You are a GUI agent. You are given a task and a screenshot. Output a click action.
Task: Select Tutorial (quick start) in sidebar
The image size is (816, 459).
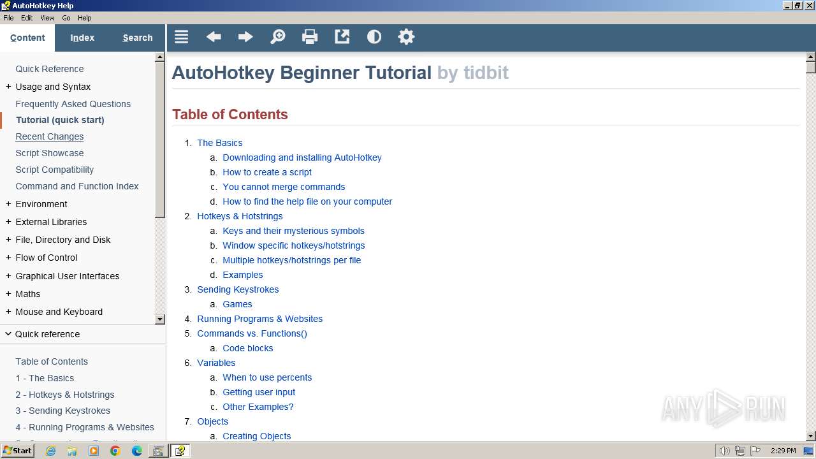(x=60, y=120)
